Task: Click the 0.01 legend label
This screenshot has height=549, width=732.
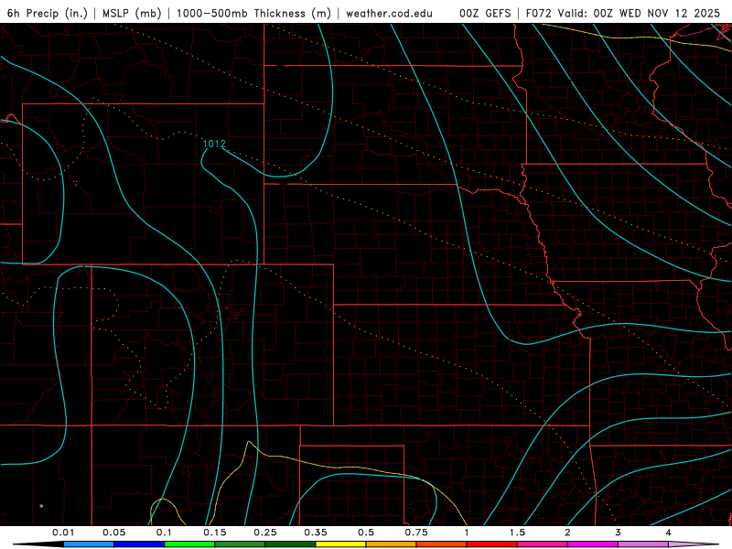Action: (x=63, y=533)
